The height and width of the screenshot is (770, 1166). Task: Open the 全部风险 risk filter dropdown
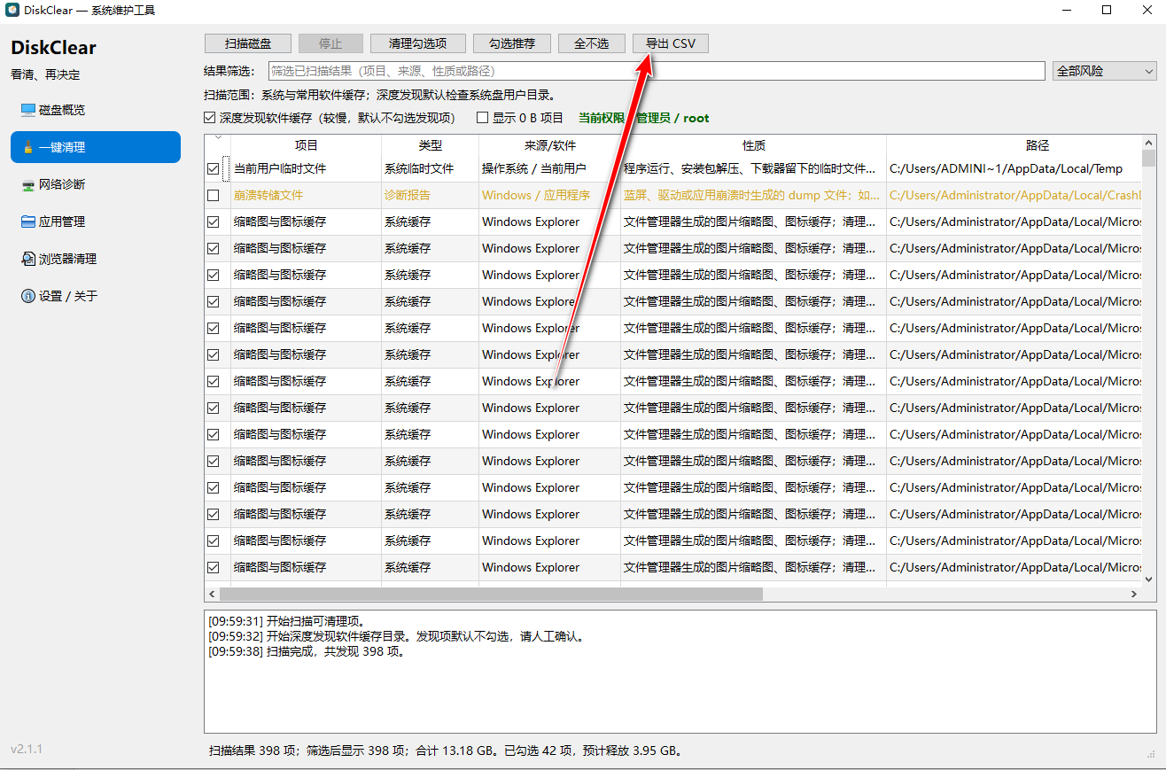point(1105,71)
